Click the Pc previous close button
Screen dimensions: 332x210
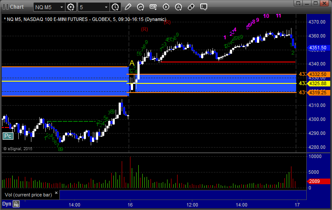coord(8,136)
